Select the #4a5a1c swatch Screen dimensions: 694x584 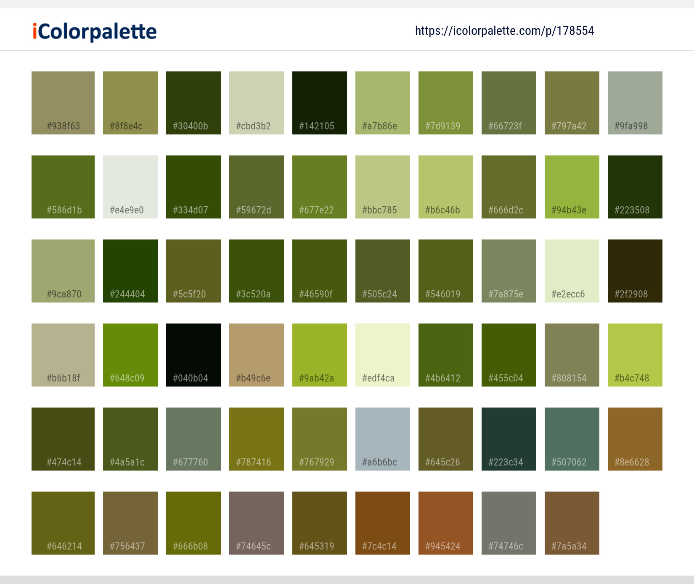(x=130, y=439)
